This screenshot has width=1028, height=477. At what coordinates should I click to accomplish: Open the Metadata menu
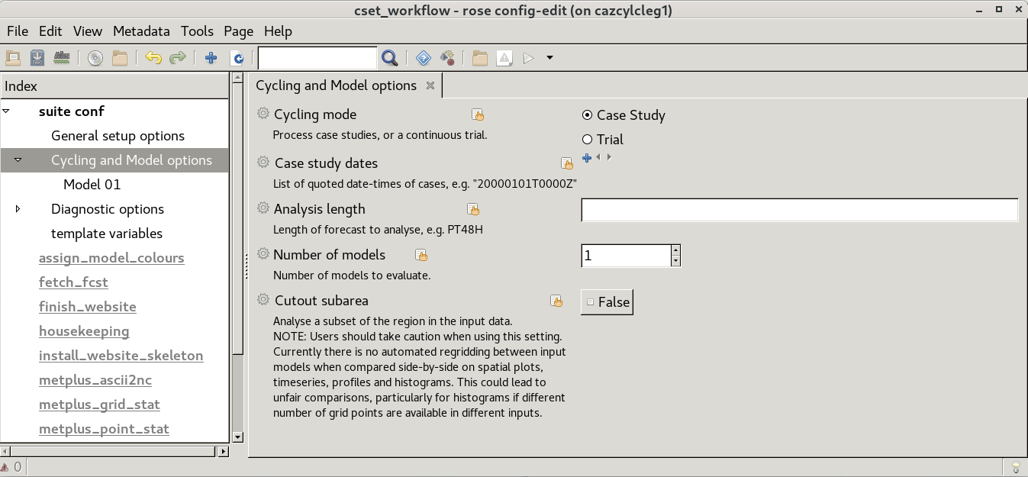(x=141, y=31)
